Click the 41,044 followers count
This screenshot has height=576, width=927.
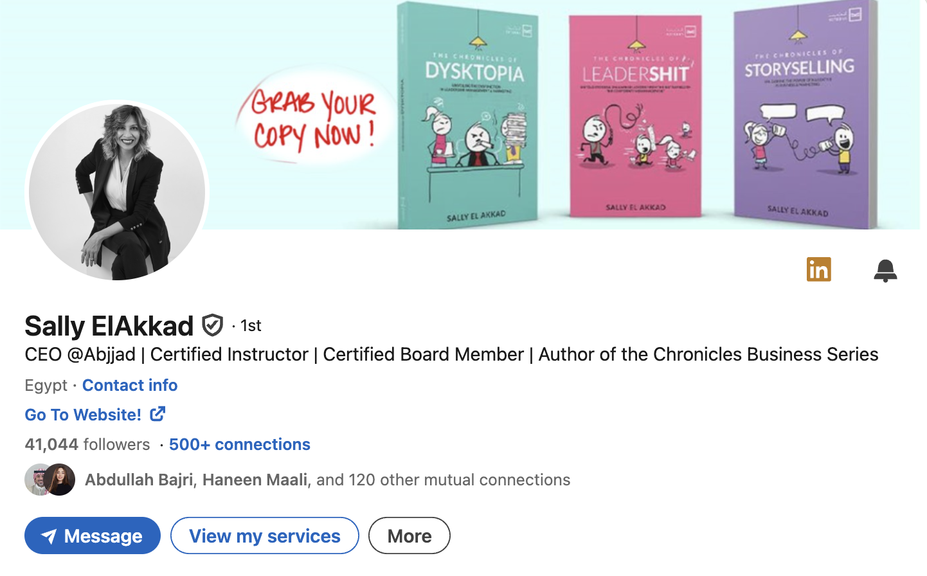click(x=87, y=444)
